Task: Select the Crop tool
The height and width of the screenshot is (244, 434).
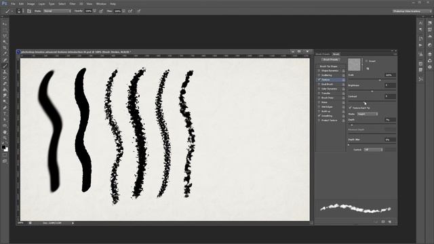Action: [5, 48]
